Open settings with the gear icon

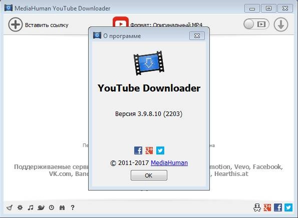(20, 207)
